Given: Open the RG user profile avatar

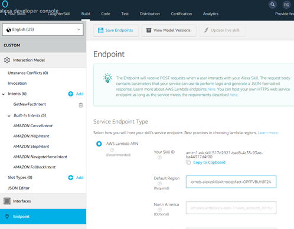Looking at the screenshot, I should point(286,5).
